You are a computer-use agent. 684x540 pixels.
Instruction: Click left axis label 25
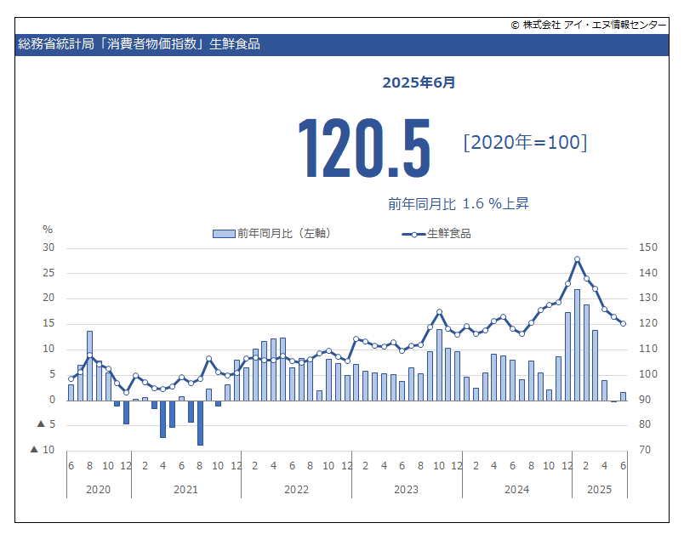[x=48, y=273]
